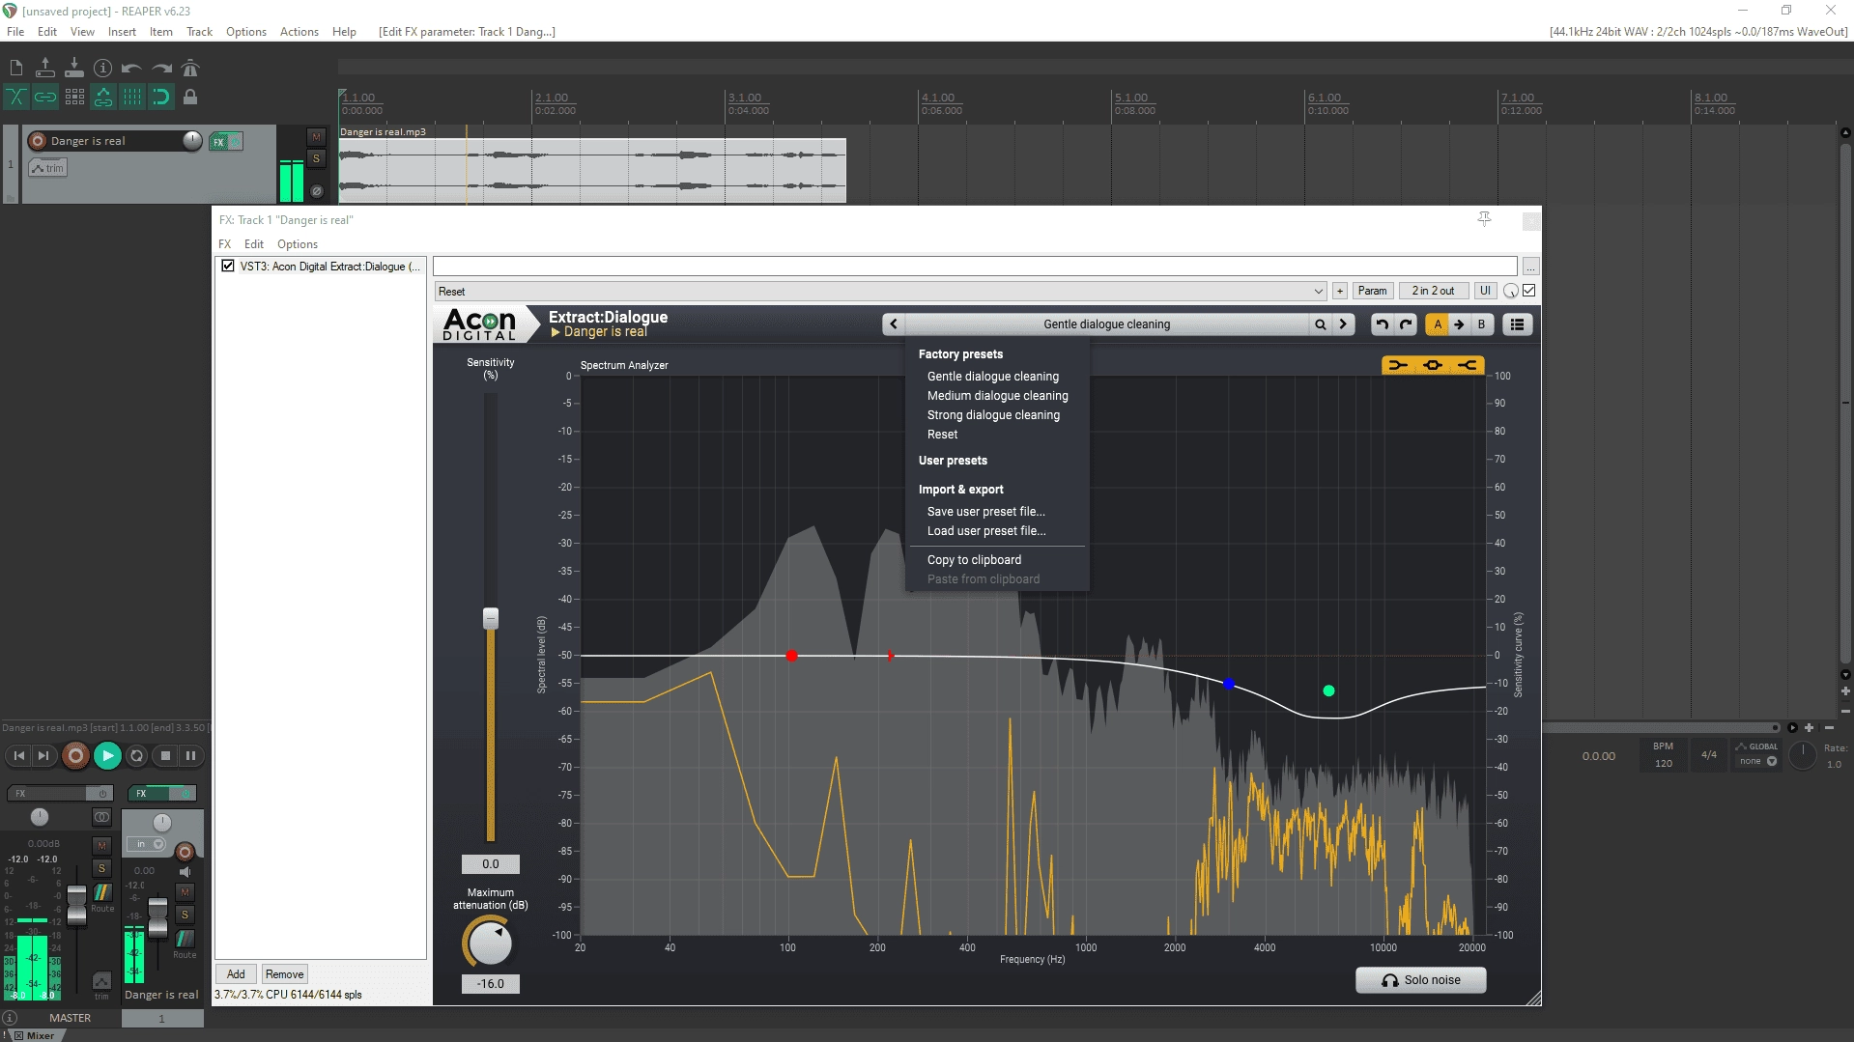Click the Add FX button

tap(236, 974)
